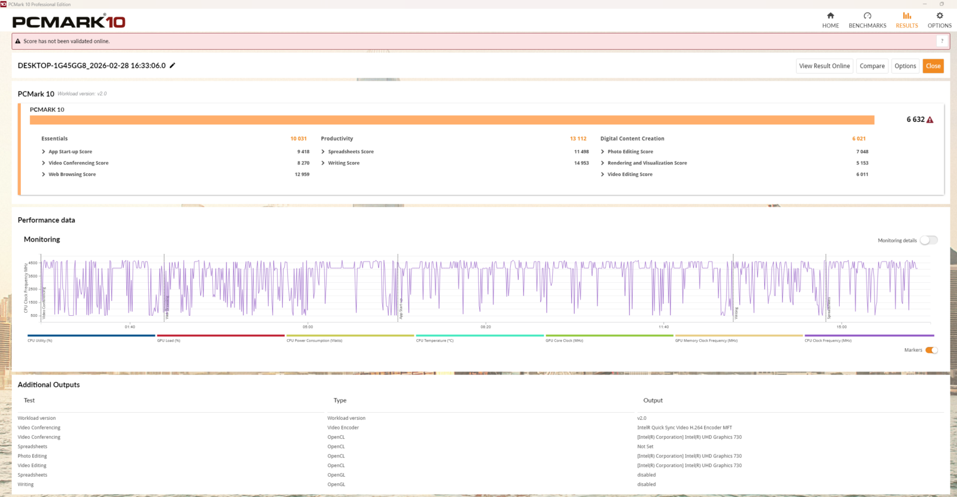Turn off the Markers toggle
Image resolution: width=957 pixels, height=497 pixels.
931,350
